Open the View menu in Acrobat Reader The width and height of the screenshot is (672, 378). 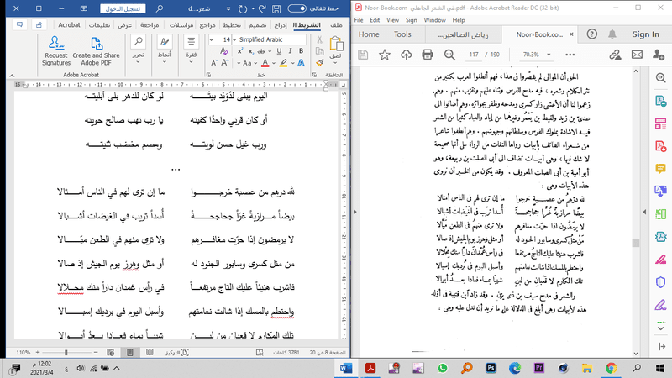click(x=392, y=20)
